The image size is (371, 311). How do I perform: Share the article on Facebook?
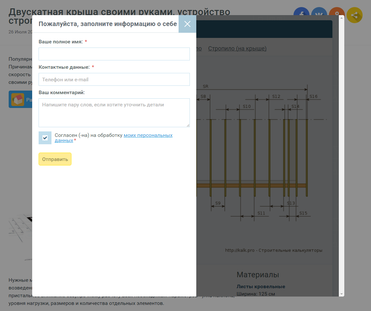click(x=301, y=11)
